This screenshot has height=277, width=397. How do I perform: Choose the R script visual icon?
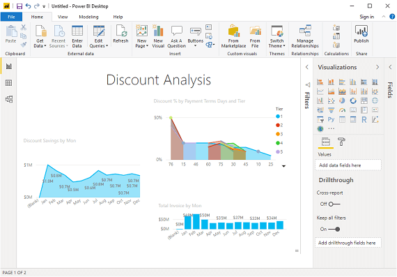[364, 119]
